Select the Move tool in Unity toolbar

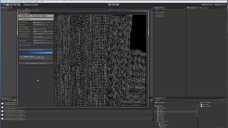point(7,5)
